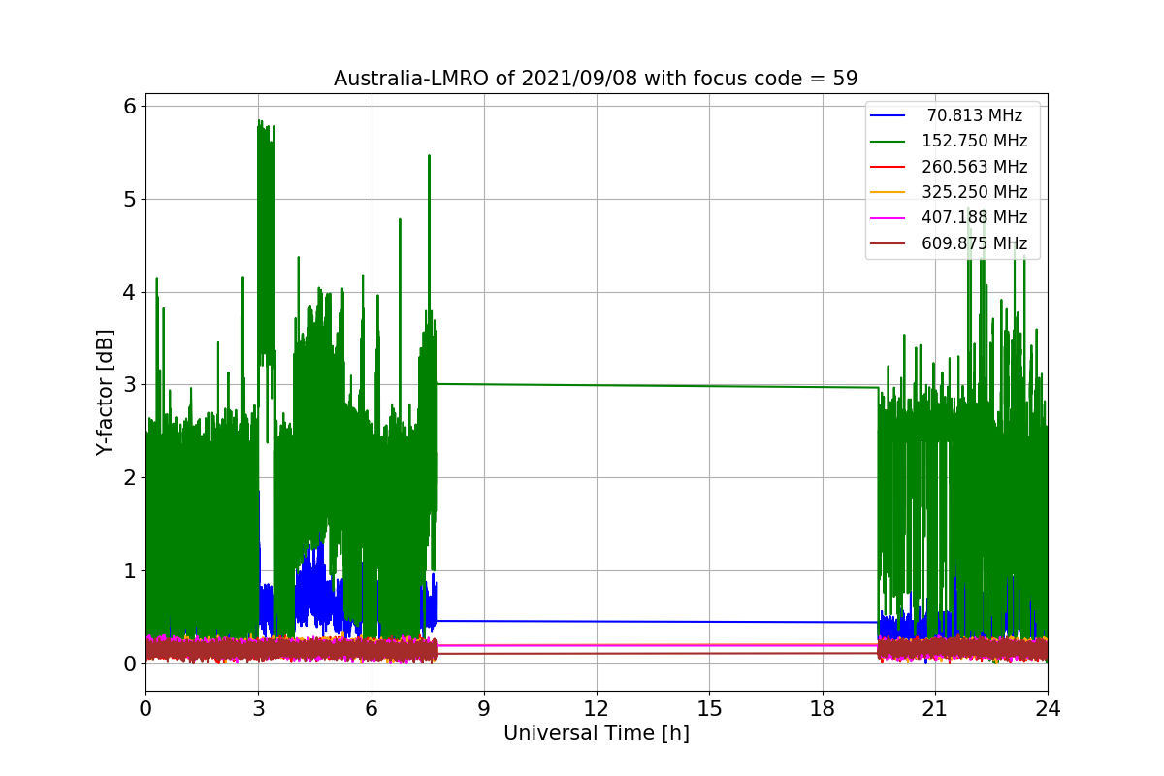Click y-axis tick label 2
This screenshot has width=1164, height=776.
128,477
